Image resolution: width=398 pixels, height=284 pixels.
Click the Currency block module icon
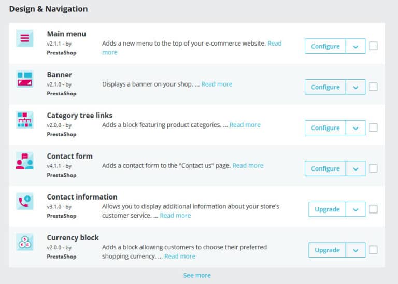[25, 242]
